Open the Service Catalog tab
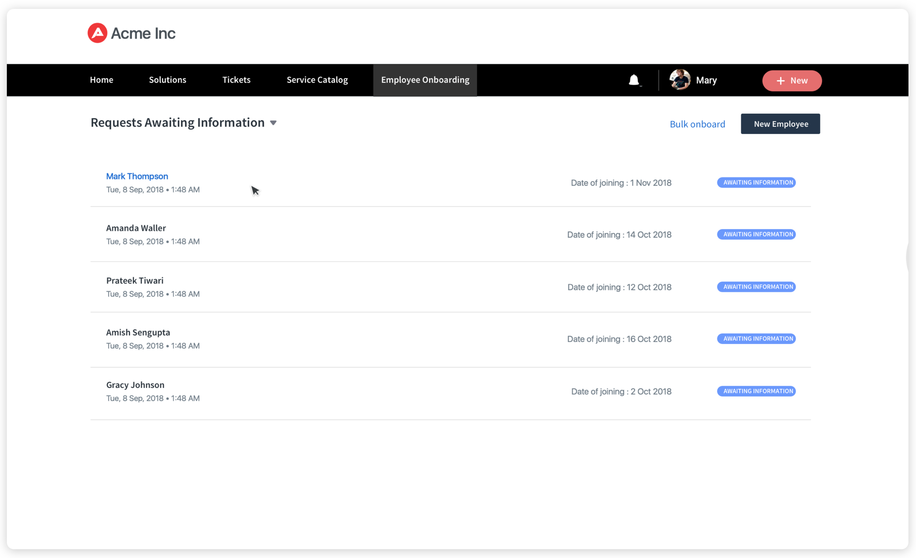This screenshot has height=558, width=916. pos(317,80)
